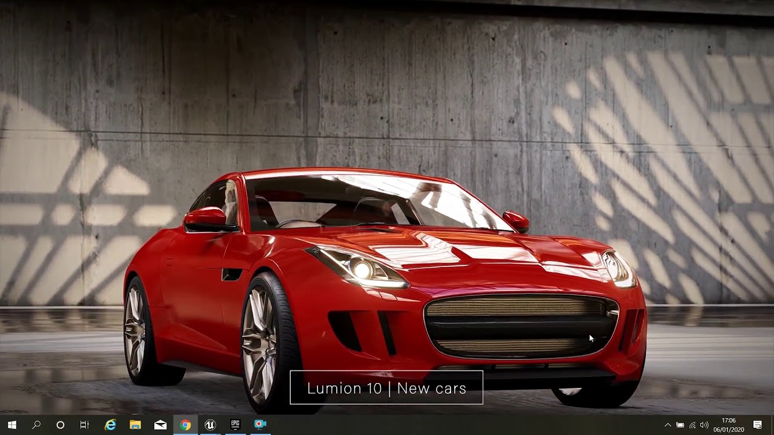Open Unreal Engine from taskbar

click(210, 425)
